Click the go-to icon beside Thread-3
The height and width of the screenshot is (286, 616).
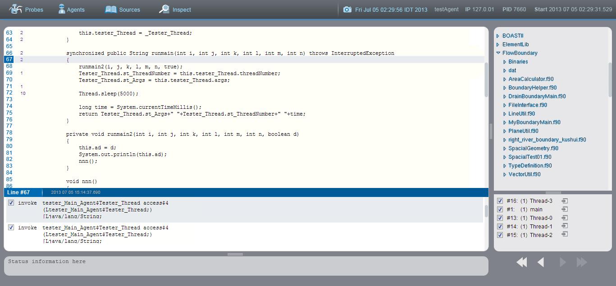tap(565, 201)
